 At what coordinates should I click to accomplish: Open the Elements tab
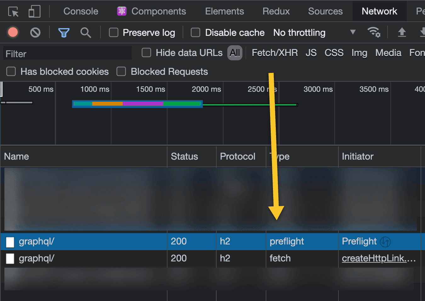pos(224,11)
